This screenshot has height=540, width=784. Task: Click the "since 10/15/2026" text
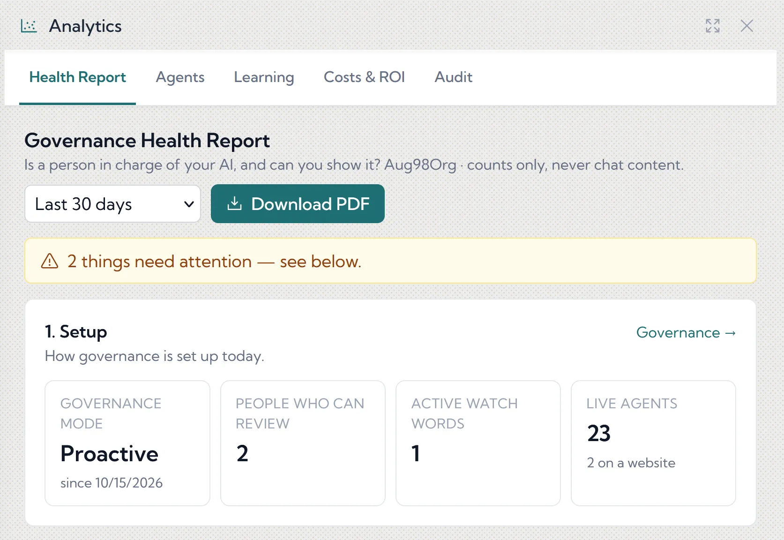112,483
